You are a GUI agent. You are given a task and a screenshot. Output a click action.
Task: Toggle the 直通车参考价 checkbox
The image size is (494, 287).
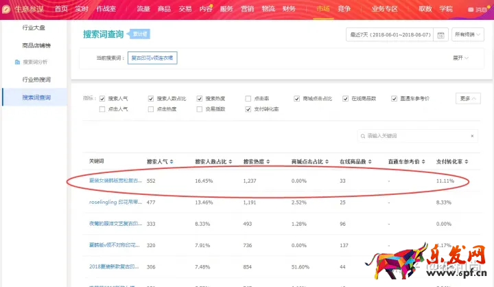pyautogui.click(x=395, y=99)
